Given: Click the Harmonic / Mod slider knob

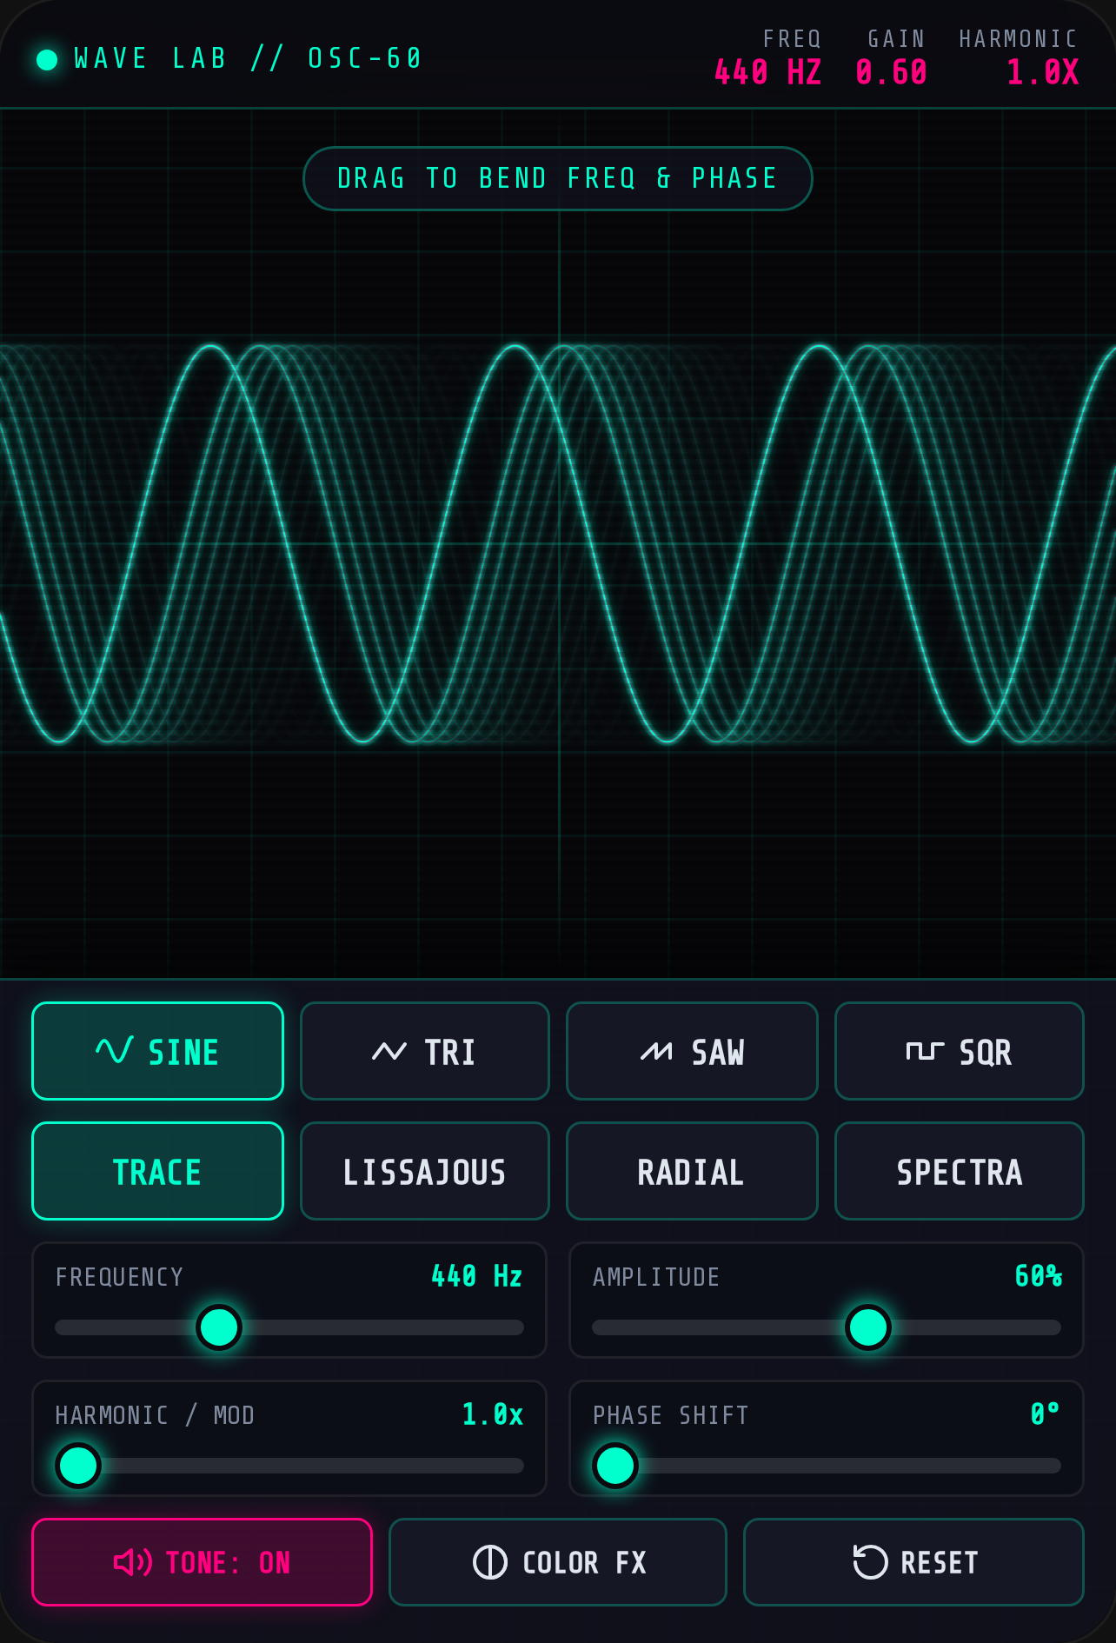Looking at the screenshot, I should [x=78, y=1466].
